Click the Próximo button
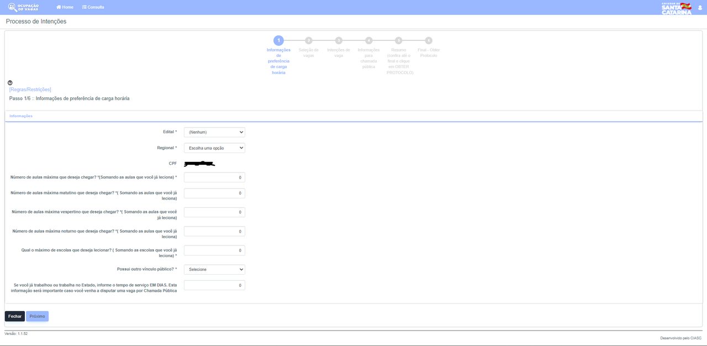Viewport: 707px width, 346px height. (38, 316)
